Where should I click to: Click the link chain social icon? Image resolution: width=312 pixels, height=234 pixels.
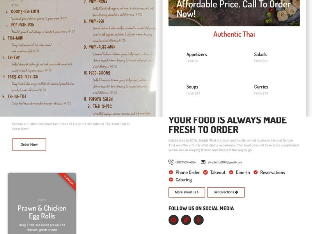pos(186,220)
